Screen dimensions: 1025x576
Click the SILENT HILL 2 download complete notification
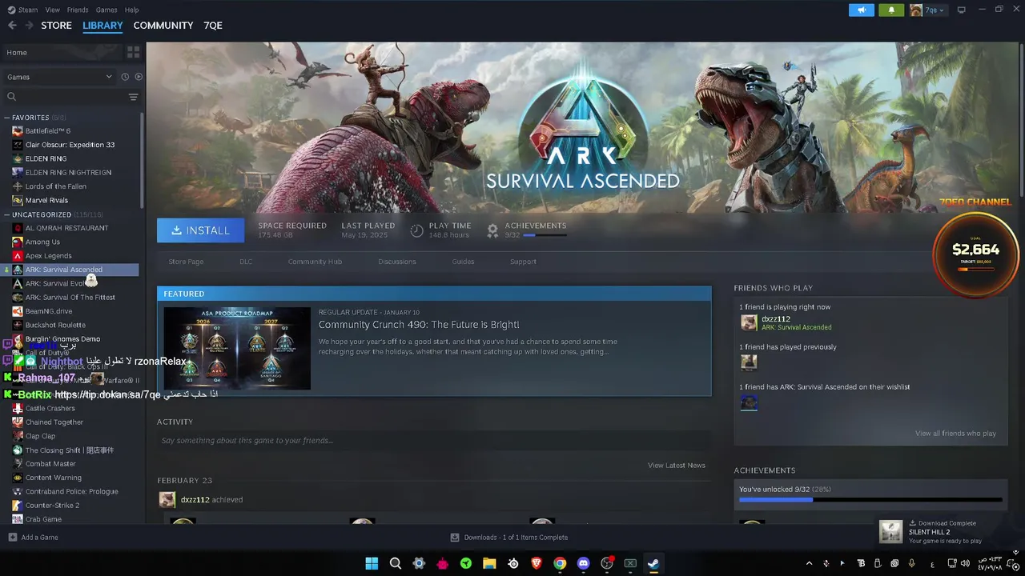point(945,532)
